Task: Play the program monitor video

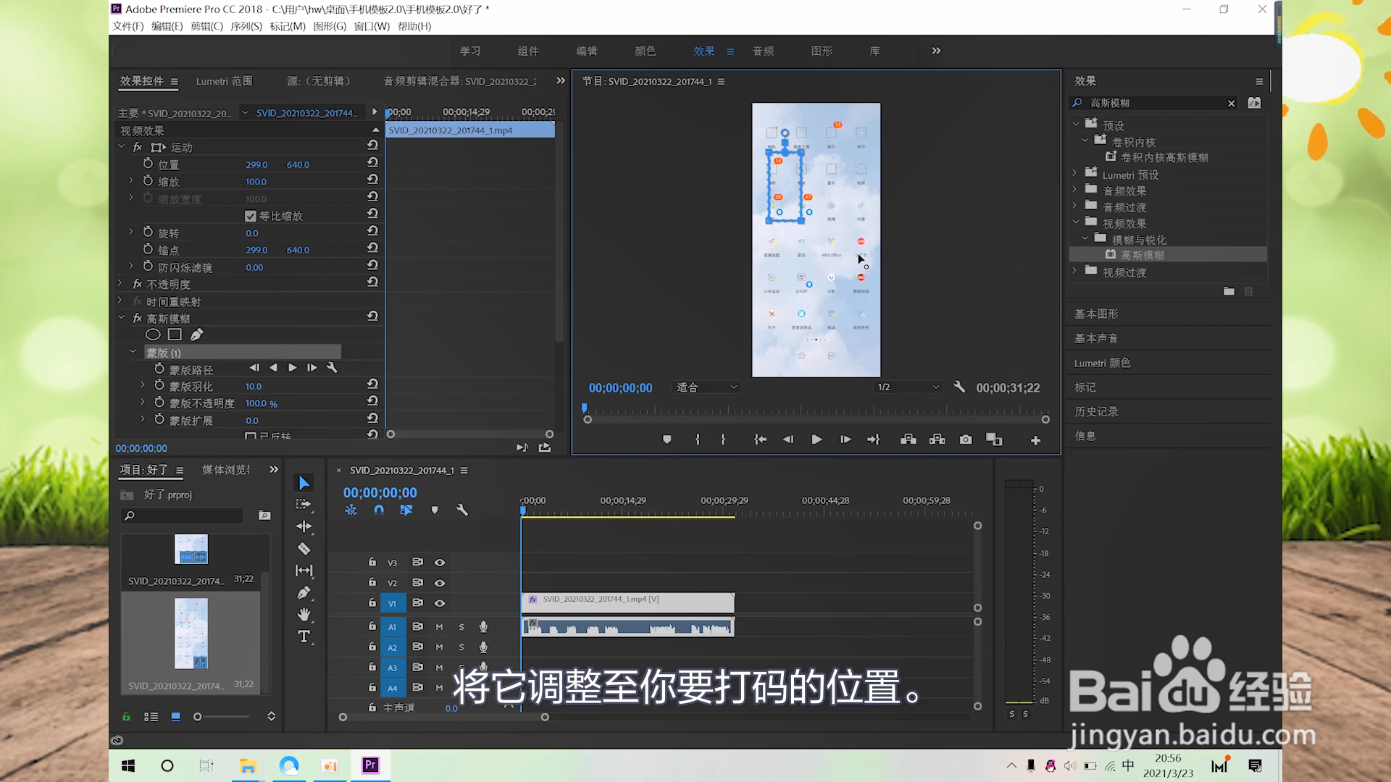Action: (x=816, y=440)
